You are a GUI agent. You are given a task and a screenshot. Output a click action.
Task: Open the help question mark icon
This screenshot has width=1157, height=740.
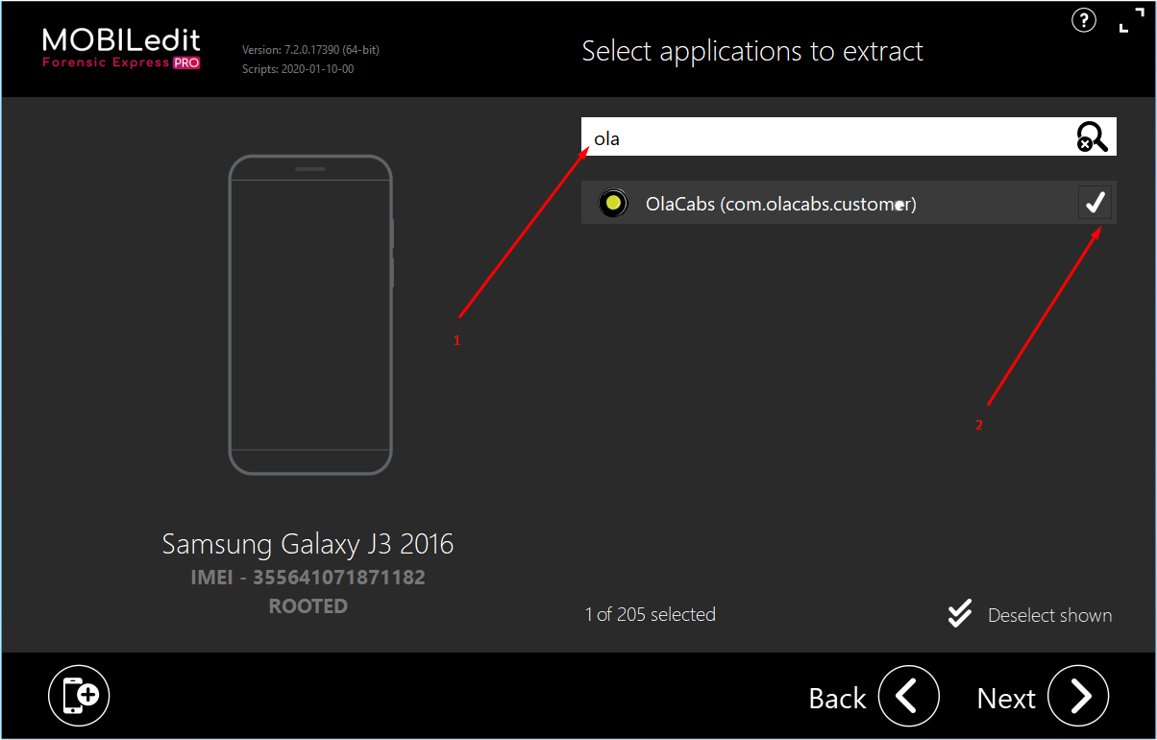coord(1084,20)
